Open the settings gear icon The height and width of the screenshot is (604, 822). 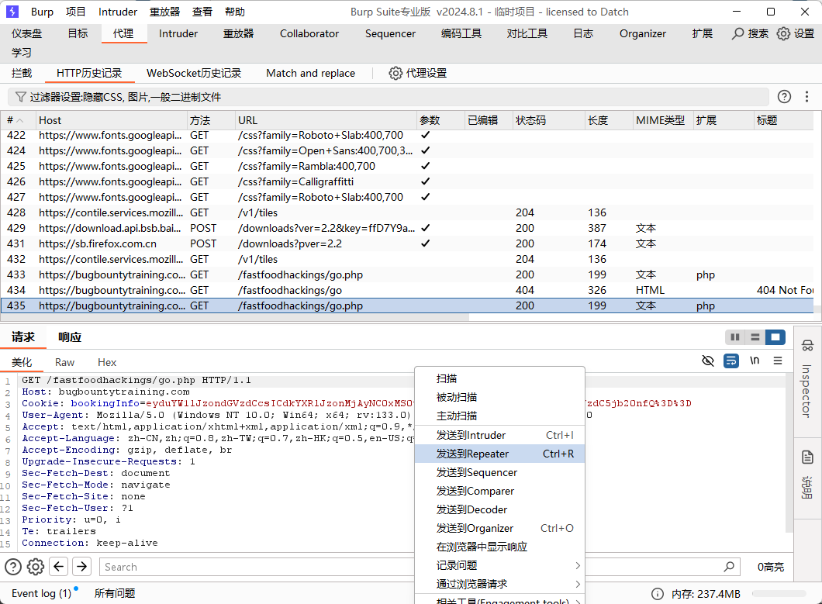[783, 33]
